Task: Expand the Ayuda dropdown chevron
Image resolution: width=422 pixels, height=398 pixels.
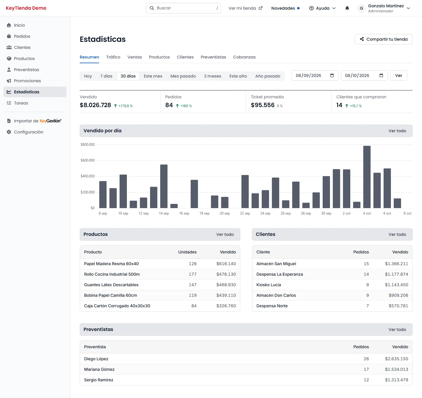Action: click(334, 8)
